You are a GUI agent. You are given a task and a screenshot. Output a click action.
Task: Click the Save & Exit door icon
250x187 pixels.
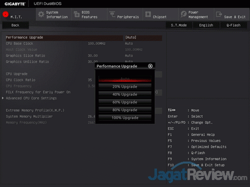point(219,14)
